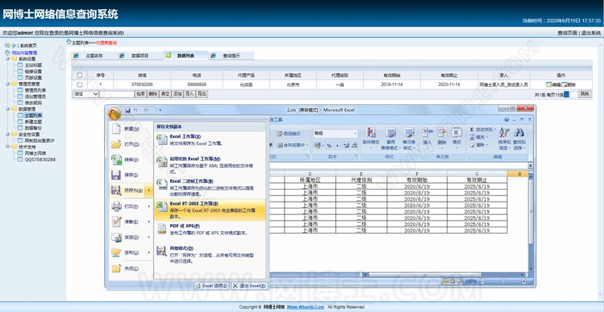Click the 格式 format cells icon
Viewport: 604px width, 312px height.
[x=457, y=132]
